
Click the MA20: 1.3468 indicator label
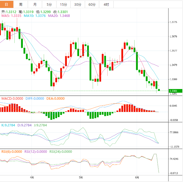click(59, 16)
